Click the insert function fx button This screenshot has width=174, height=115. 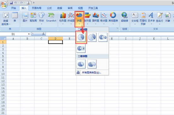[x=43, y=34]
